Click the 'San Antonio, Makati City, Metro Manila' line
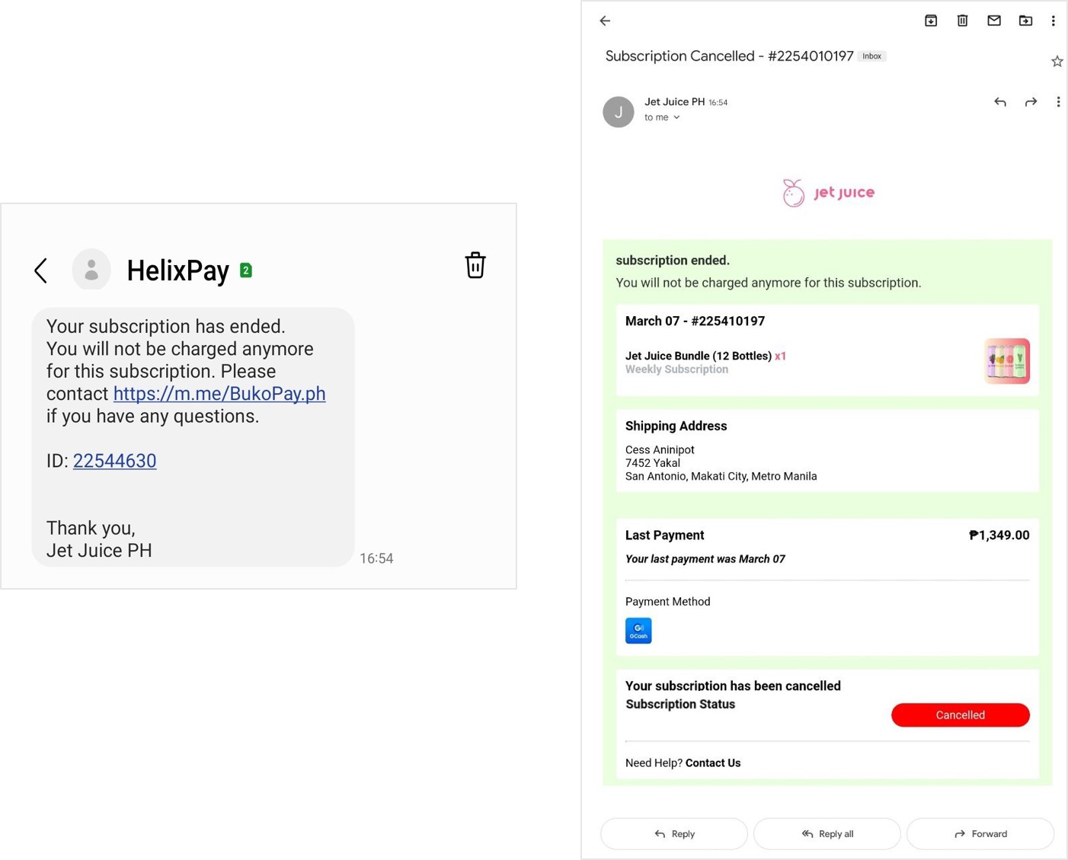Image resolution: width=1068 pixels, height=860 pixels. click(x=721, y=476)
